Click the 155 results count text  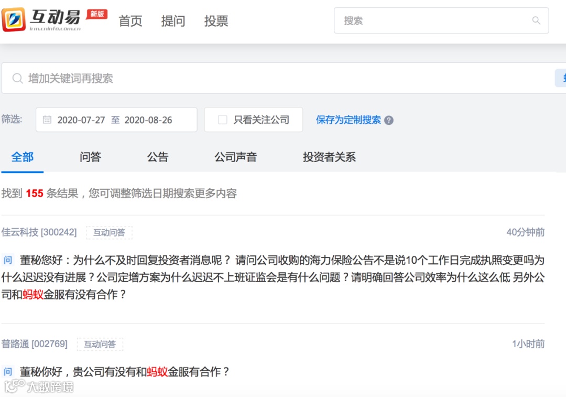point(35,194)
